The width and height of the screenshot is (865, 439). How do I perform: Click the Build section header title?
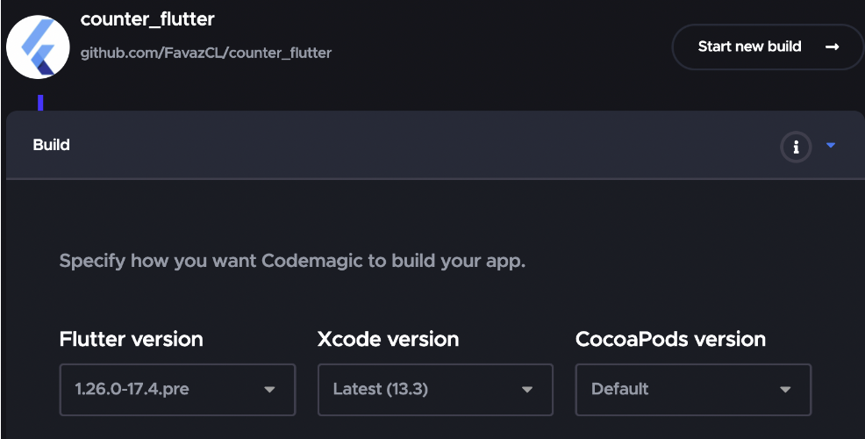coord(51,145)
